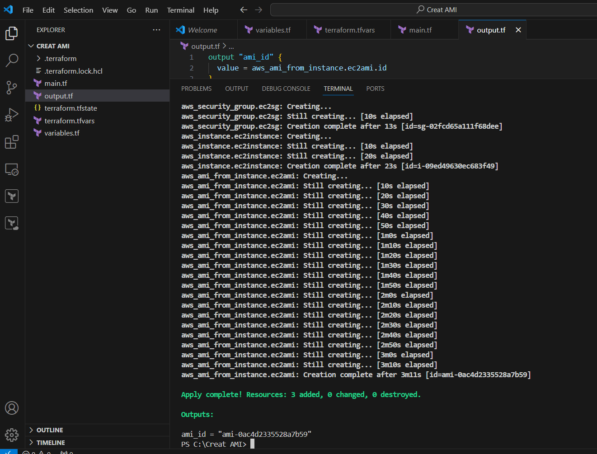Show the OUTPUT panel tab

237,89
